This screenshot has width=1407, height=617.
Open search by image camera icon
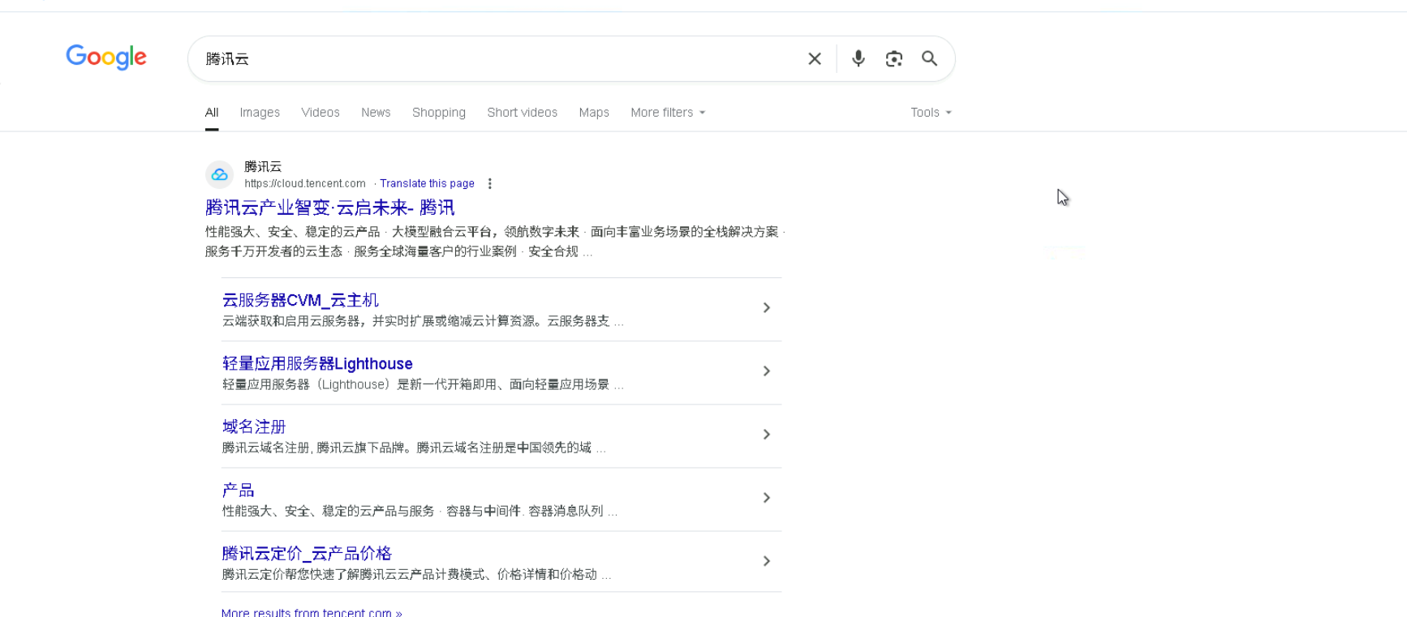click(x=894, y=58)
